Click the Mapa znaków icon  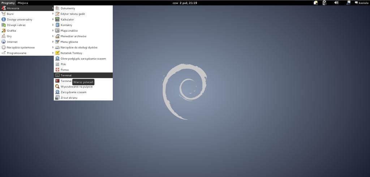tap(57, 31)
